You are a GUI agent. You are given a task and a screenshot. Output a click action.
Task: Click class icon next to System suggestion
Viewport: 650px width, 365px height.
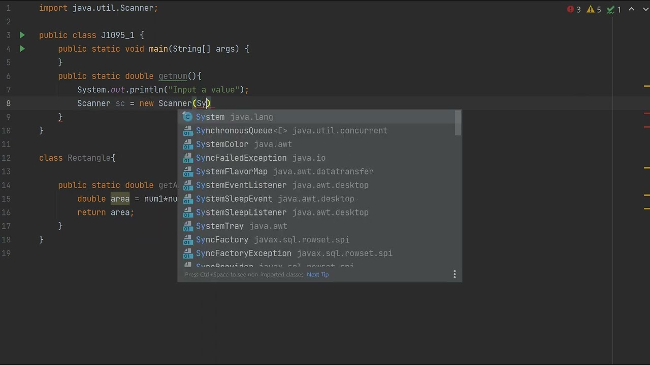click(x=187, y=117)
